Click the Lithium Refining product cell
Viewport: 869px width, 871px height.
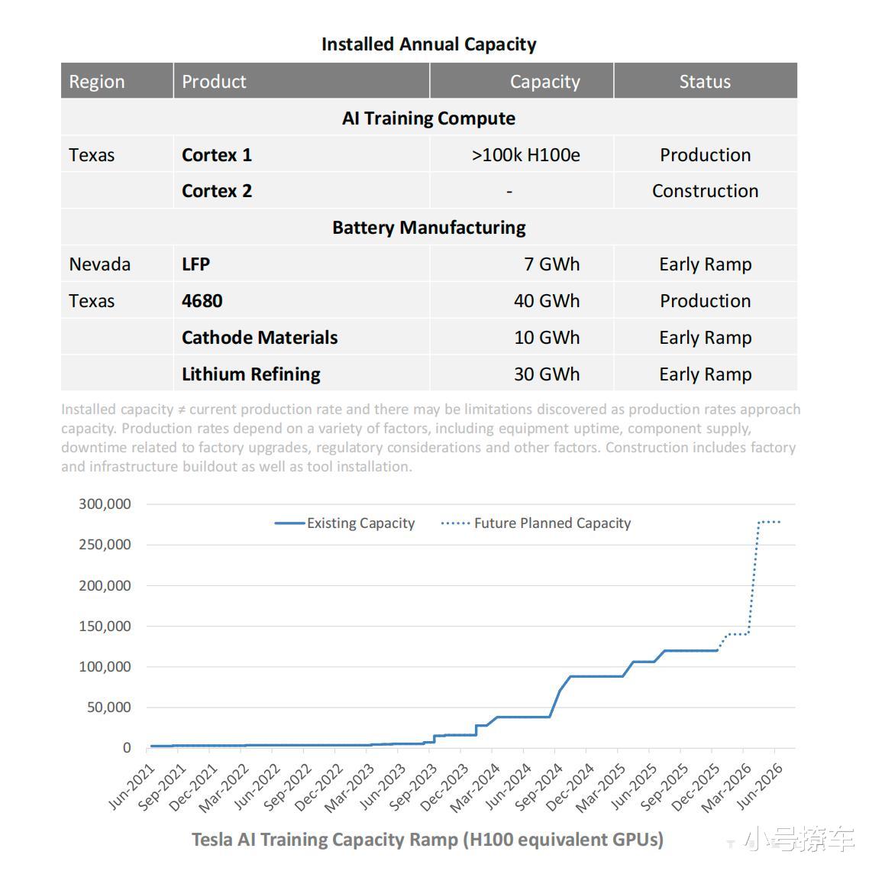tap(251, 374)
